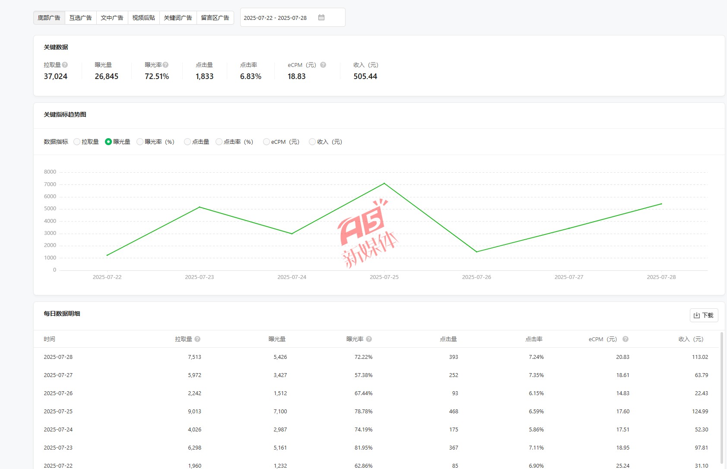Screen dimensions: 727x469
Task: Select the 2025-07-24 row date
Action: pyautogui.click(x=58, y=430)
